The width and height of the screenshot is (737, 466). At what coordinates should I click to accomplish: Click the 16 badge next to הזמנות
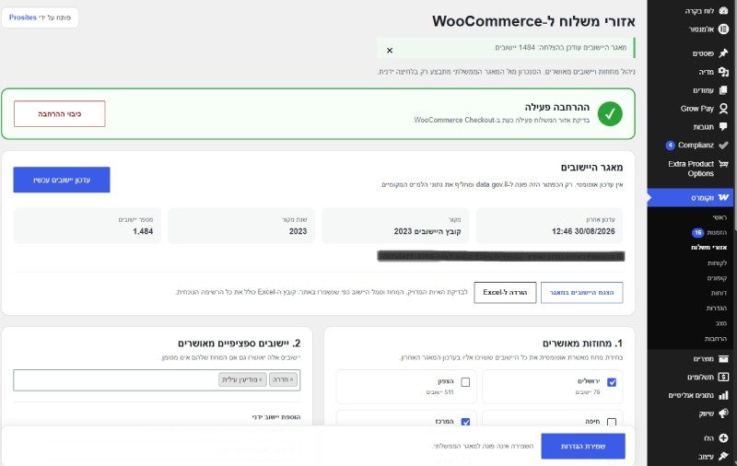(x=697, y=232)
